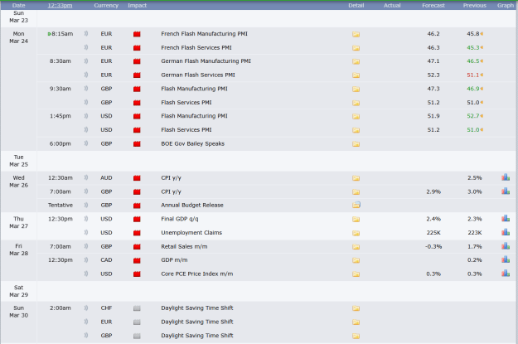This screenshot has height=344, width=518.
Task: Show graph for GBP CPI y/y
Action: pyautogui.click(x=506, y=191)
